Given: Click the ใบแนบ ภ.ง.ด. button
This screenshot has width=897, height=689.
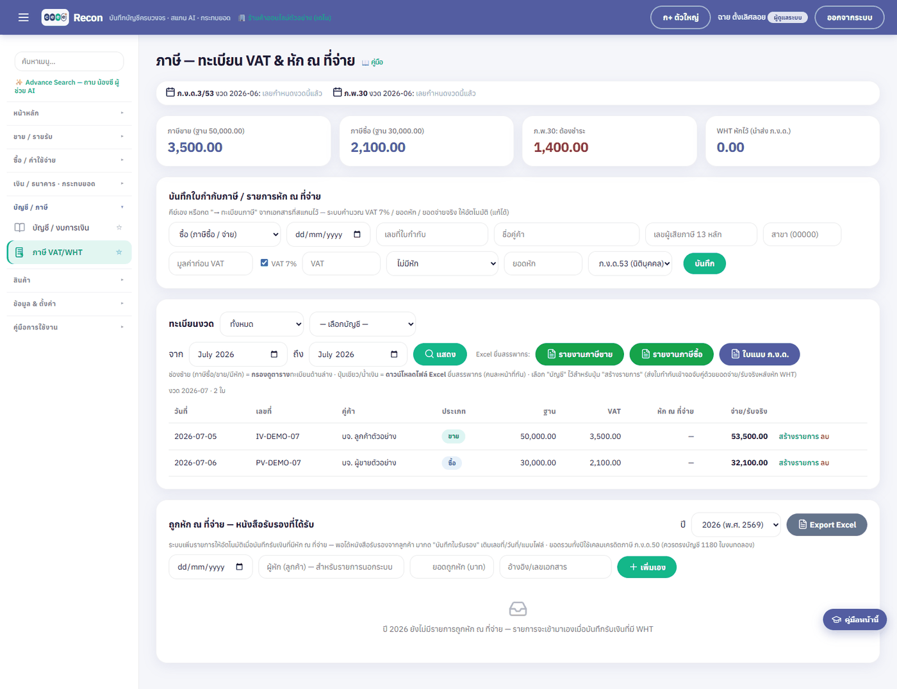Looking at the screenshot, I should pyautogui.click(x=760, y=354).
